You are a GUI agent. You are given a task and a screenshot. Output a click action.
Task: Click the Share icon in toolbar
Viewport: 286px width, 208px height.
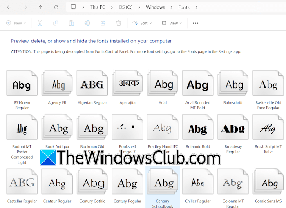(103, 23)
